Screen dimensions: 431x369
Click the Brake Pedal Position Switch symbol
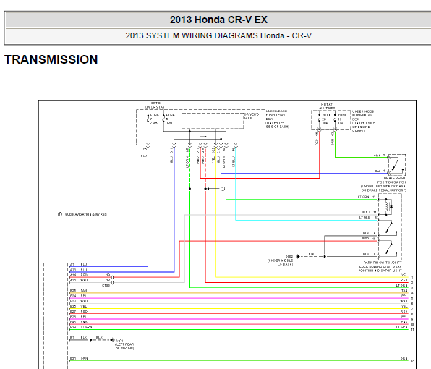396,165
